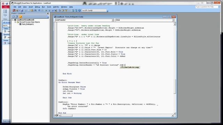Toggle Design Mode toolbar icon
This screenshot has height=125, width=223.
pos(56,10)
